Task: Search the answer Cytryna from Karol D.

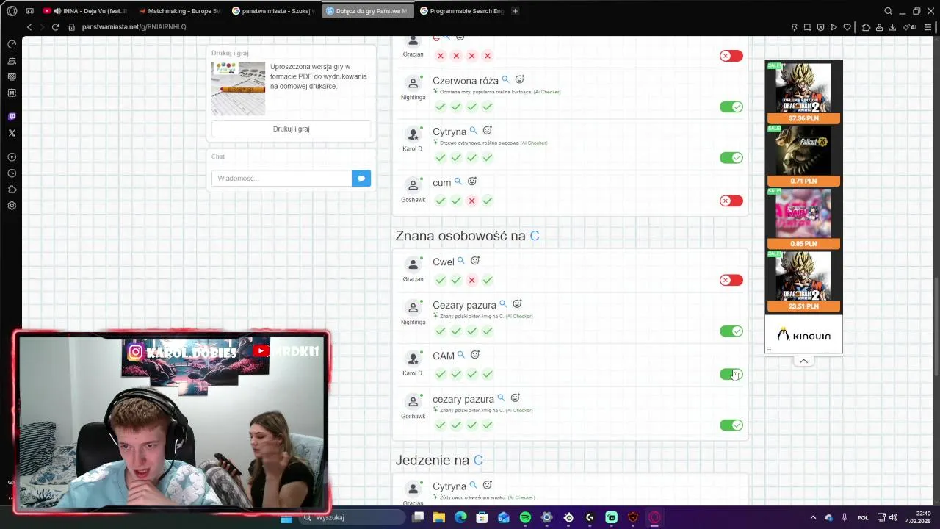Action: click(x=473, y=131)
